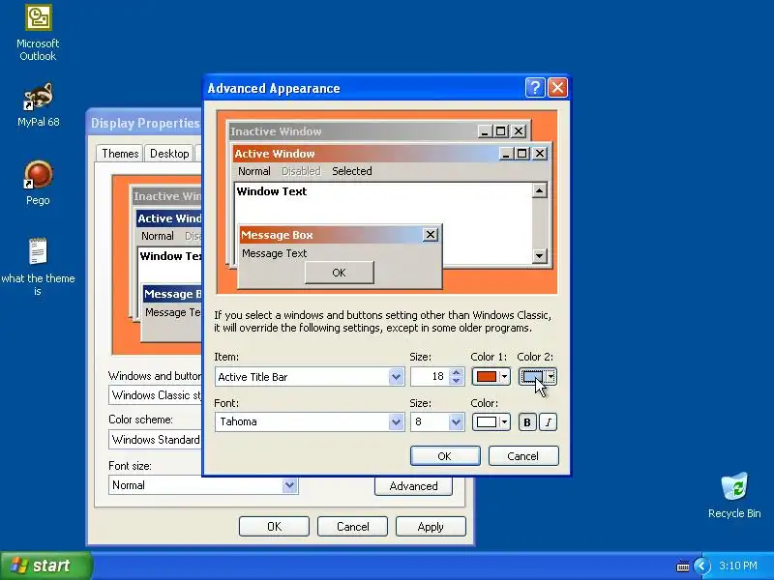
Task: Click the on-screen keyboard tray icon
Action: coord(683,566)
